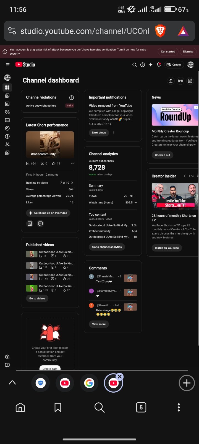Open a new browser tab with plus

[x=187, y=383]
